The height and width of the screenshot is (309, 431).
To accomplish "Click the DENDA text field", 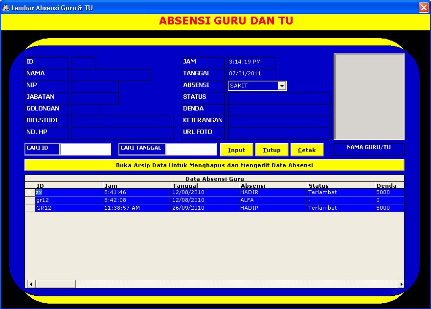I will point(279,110).
